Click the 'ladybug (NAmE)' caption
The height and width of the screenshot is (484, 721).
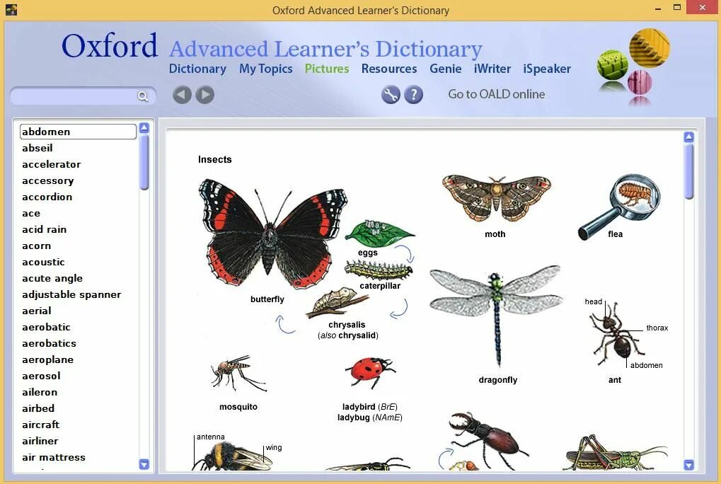(369, 417)
